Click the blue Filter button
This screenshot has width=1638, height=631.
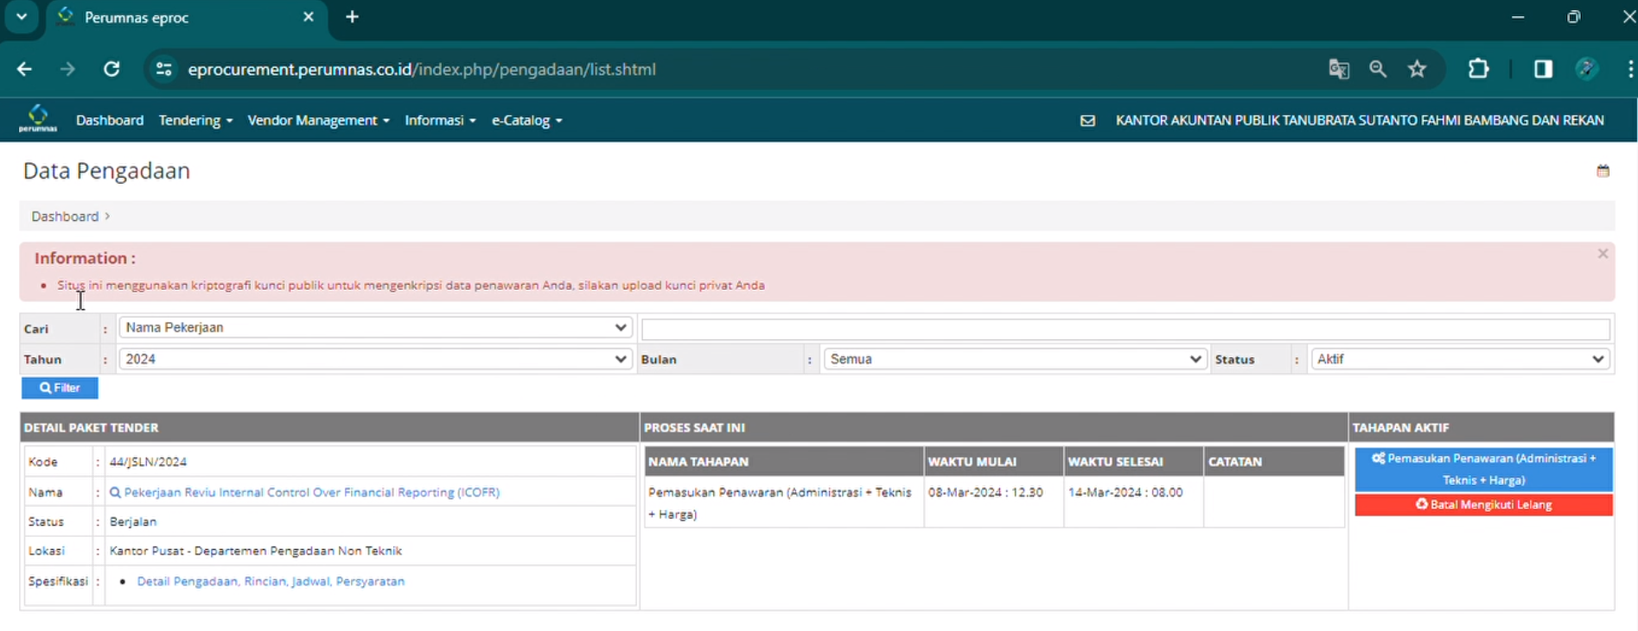pyautogui.click(x=60, y=388)
